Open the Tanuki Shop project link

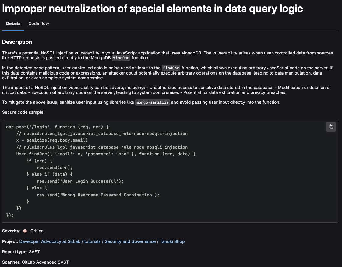click(172, 241)
